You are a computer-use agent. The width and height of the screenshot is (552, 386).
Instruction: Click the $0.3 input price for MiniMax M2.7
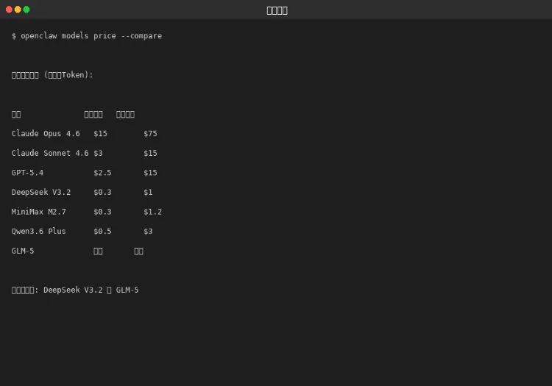coord(102,212)
